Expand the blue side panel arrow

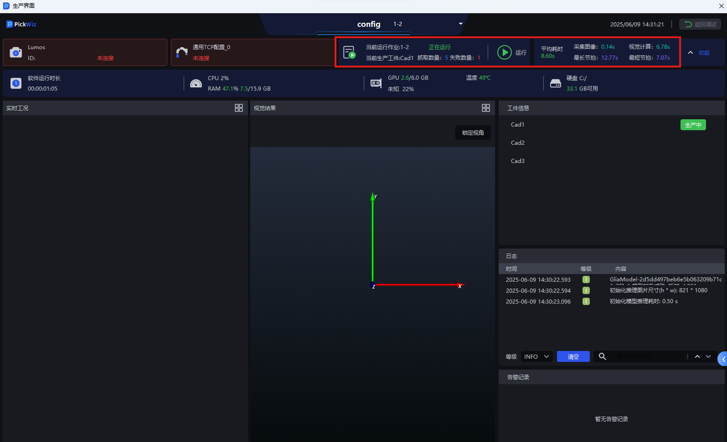click(722, 359)
